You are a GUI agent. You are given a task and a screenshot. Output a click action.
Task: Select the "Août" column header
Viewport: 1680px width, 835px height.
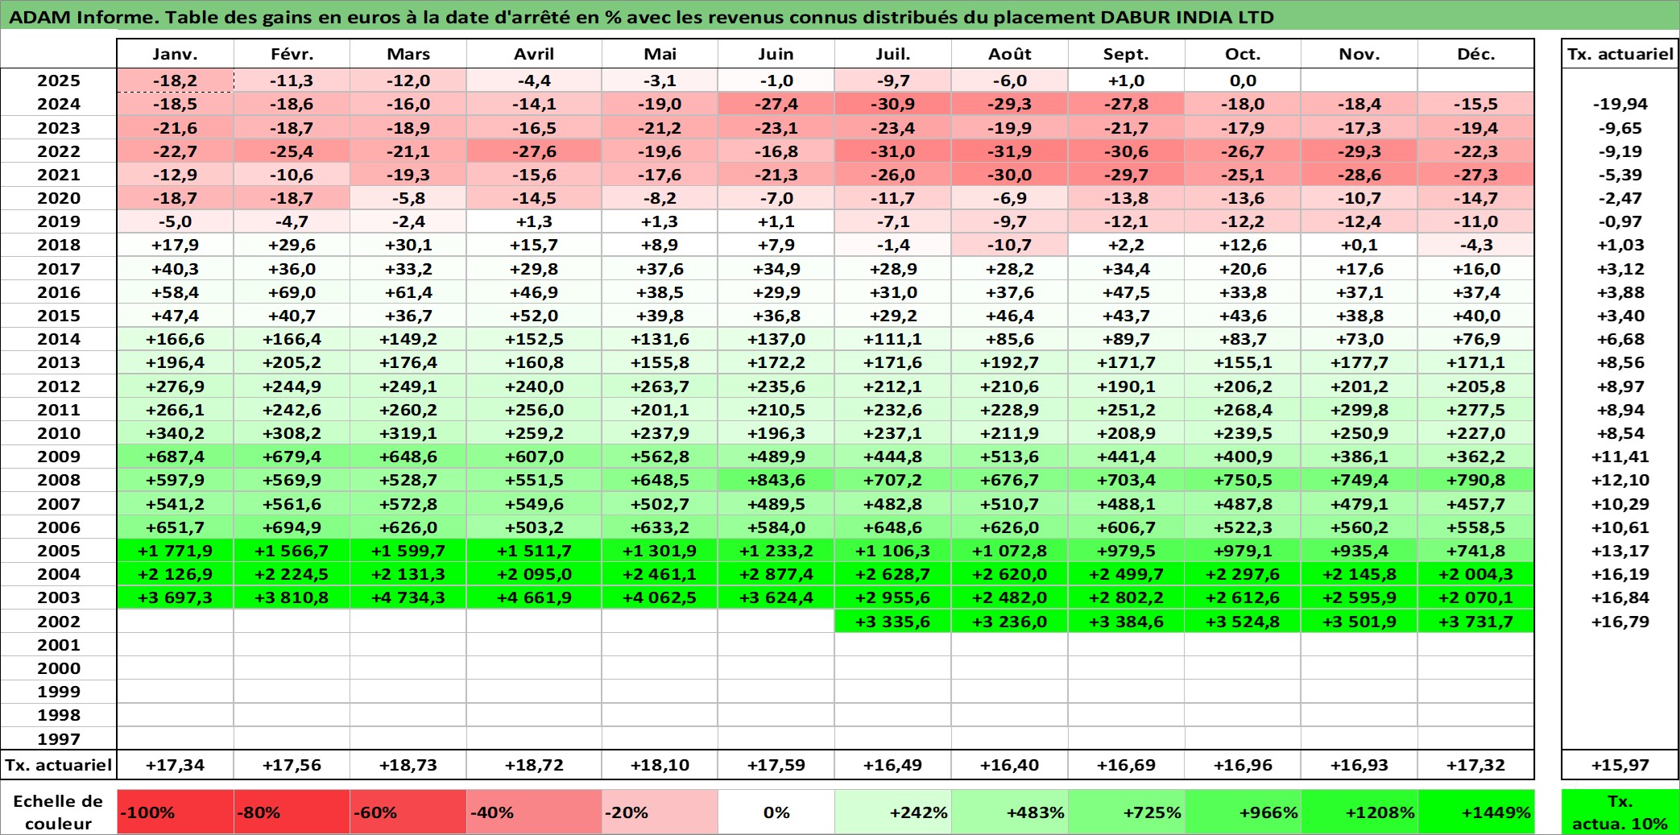(x=1010, y=54)
